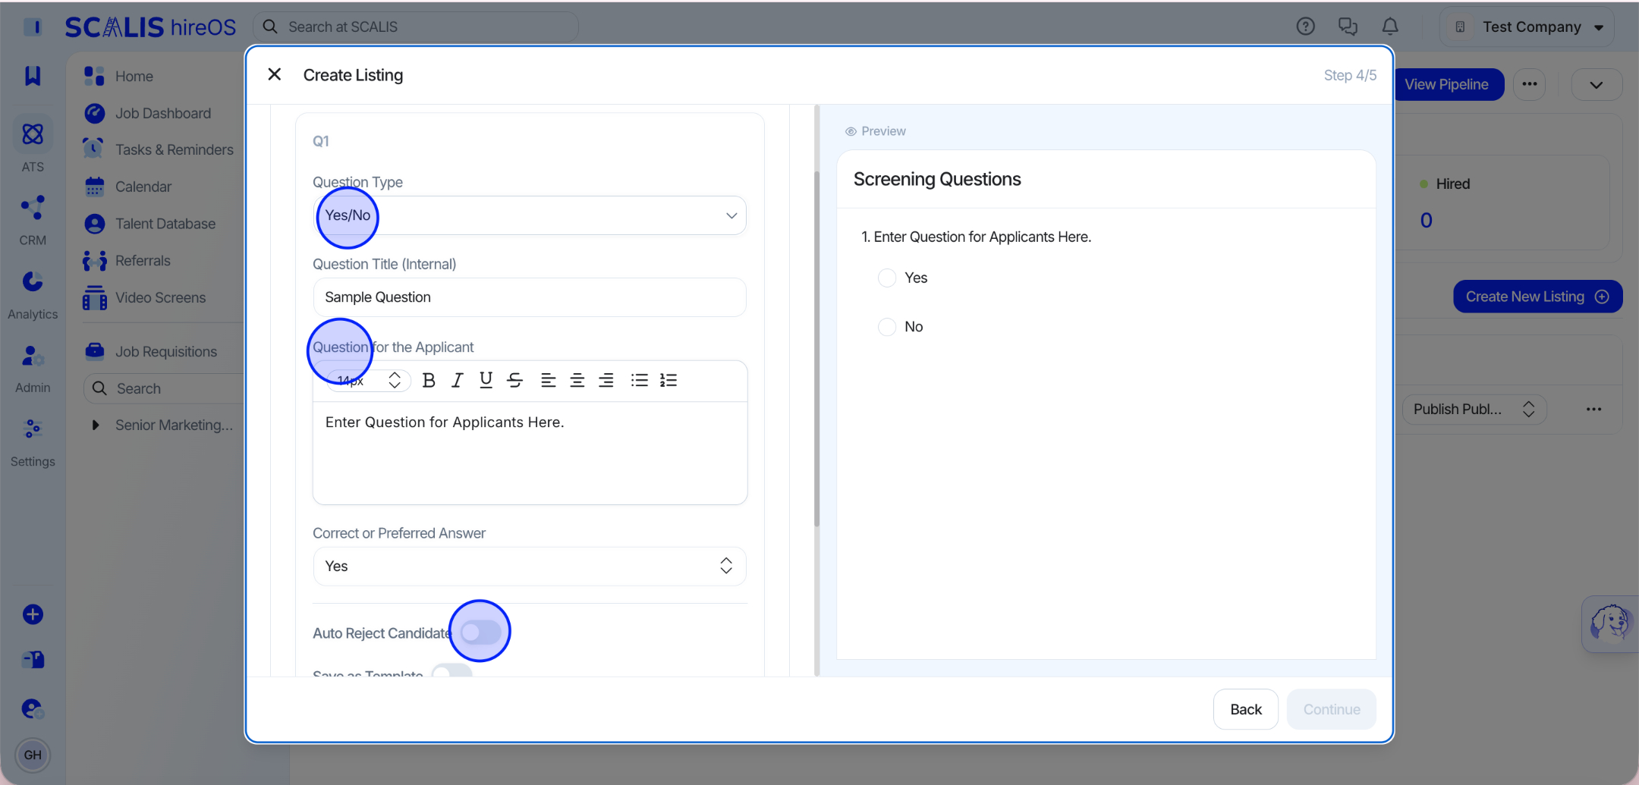Click the blue plus icon in sidebar
The width and height of the screenshot is (1639, 785).
tap(33, 614)
